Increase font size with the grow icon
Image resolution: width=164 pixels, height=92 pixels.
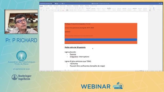pos(56,8)
